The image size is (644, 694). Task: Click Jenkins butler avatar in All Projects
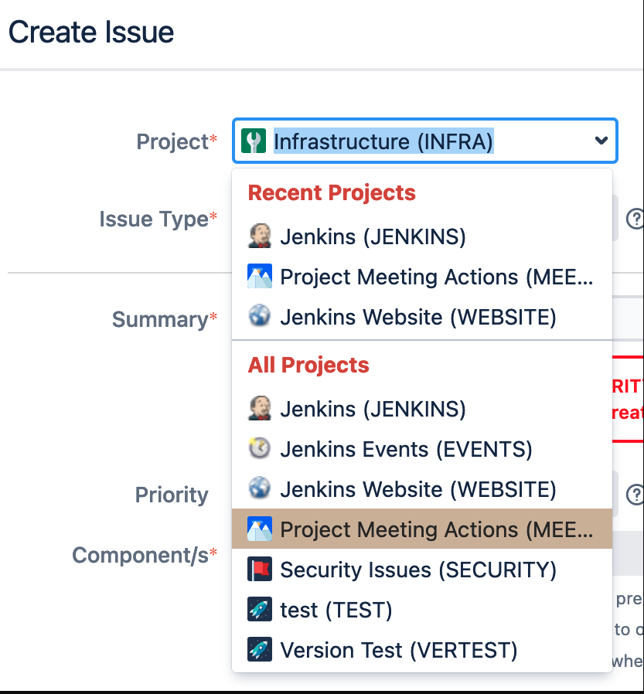(260, 408)
